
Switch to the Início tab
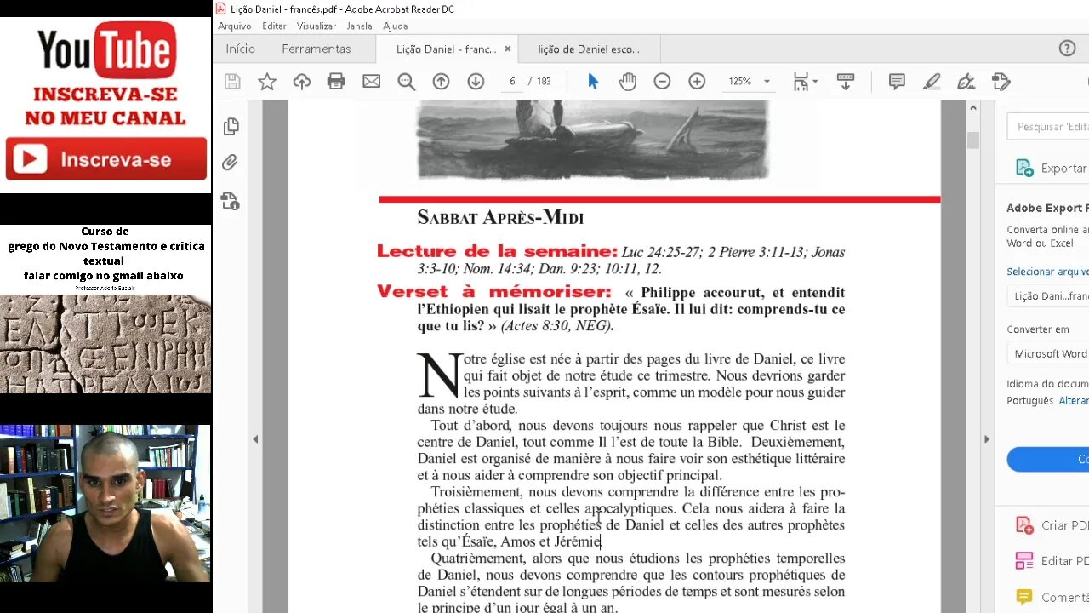240,49
